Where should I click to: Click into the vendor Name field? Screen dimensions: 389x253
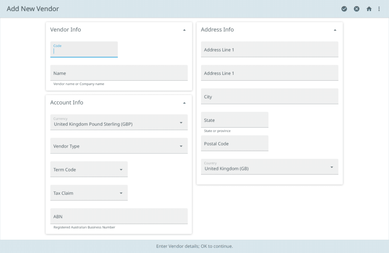pyautogui.click(x=119, y=73)
